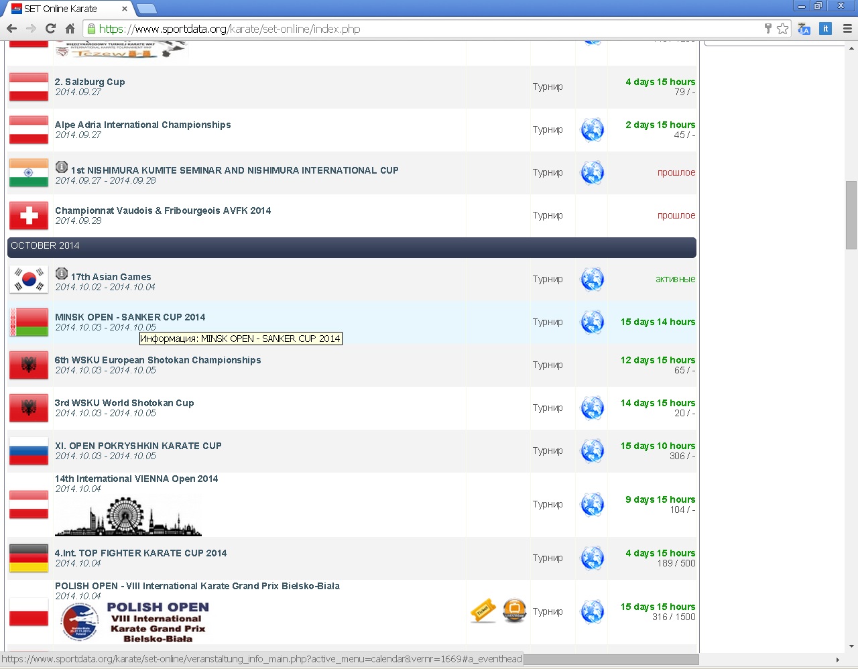The image size is (858, 669).
Task: Open the 2. Salzburg Cup event
Action: tap(90, 82)
